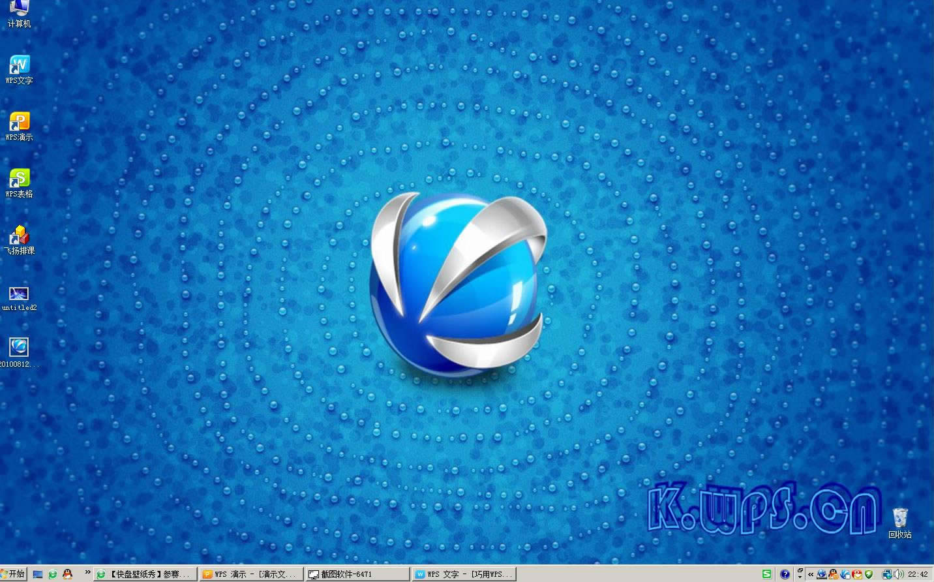The height and width of the screenshot is (582, 934).
Task: Open the 飞扬排课 desktop shortcut
Action: click(x=19, y=240)
